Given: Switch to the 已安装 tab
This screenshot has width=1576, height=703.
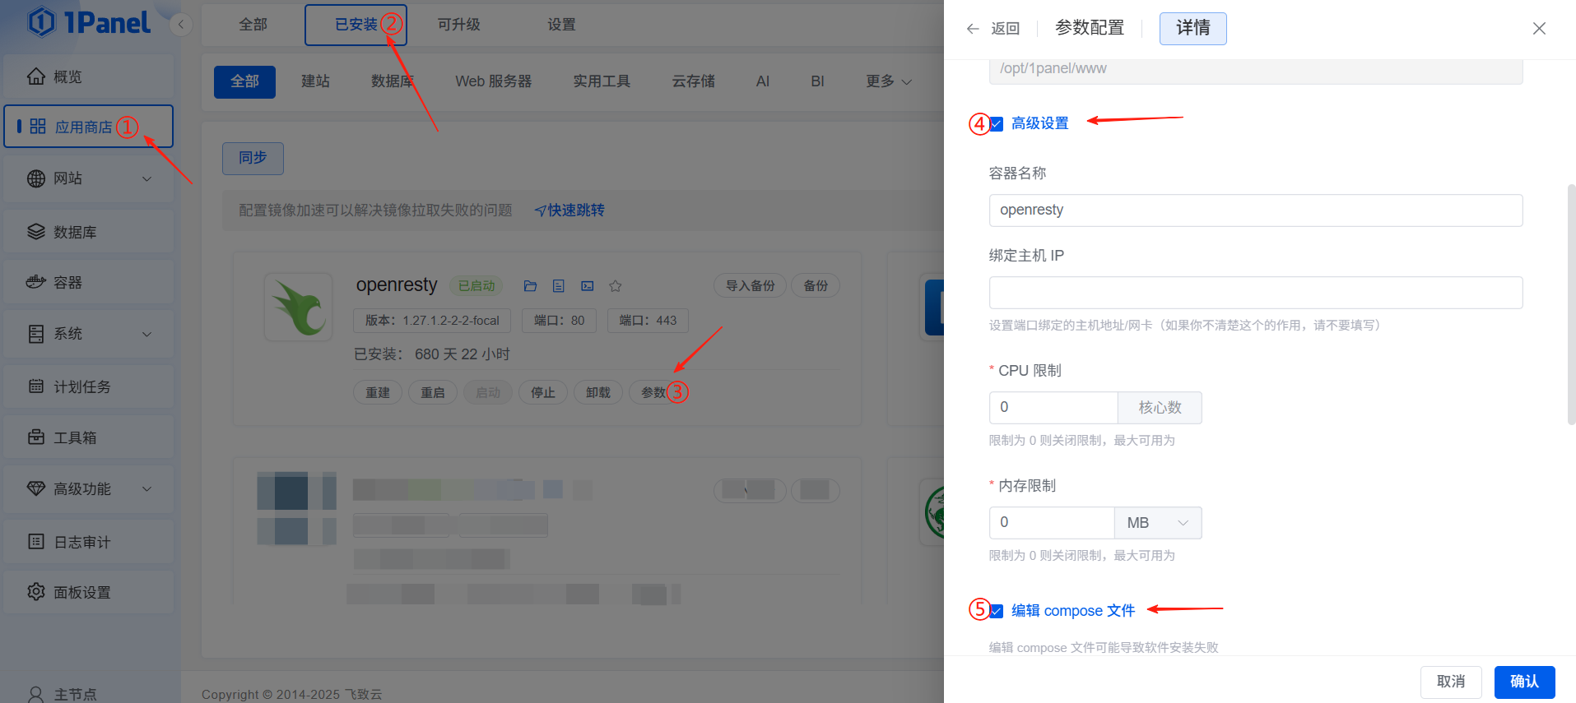Looking at the screenshot, I should tap(356, 25).
